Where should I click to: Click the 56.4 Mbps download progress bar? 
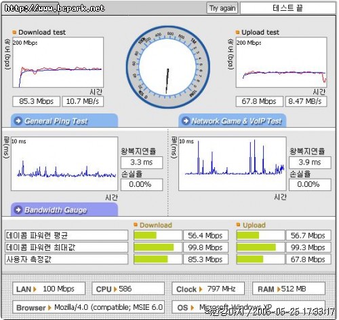(x=158, y=235)
